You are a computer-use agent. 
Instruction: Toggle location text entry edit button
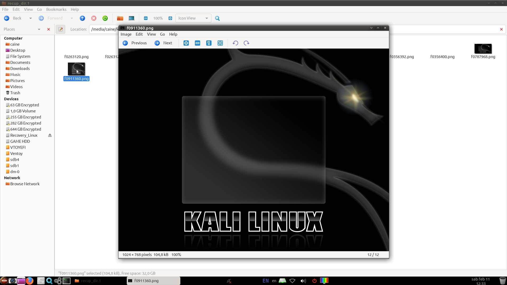coord(60,29)
